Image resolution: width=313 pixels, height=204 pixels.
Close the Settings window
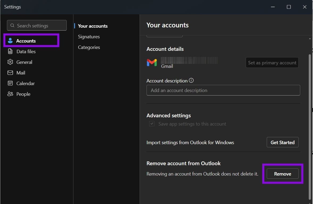click(x=304, y=7)
